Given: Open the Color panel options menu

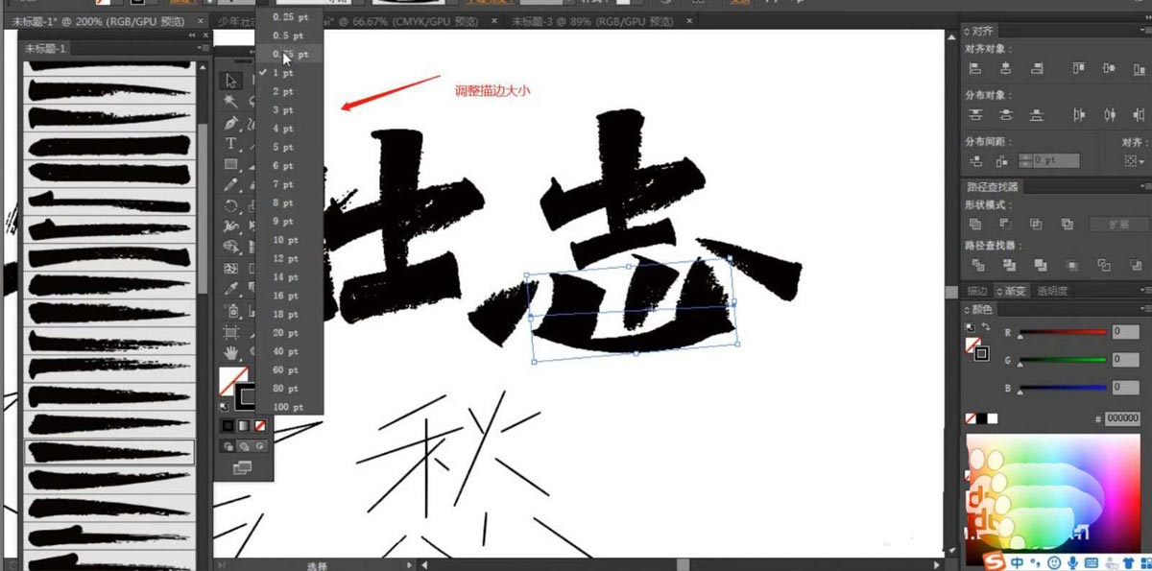Looking at the screenshot, I should click(x=1144, y=309).
